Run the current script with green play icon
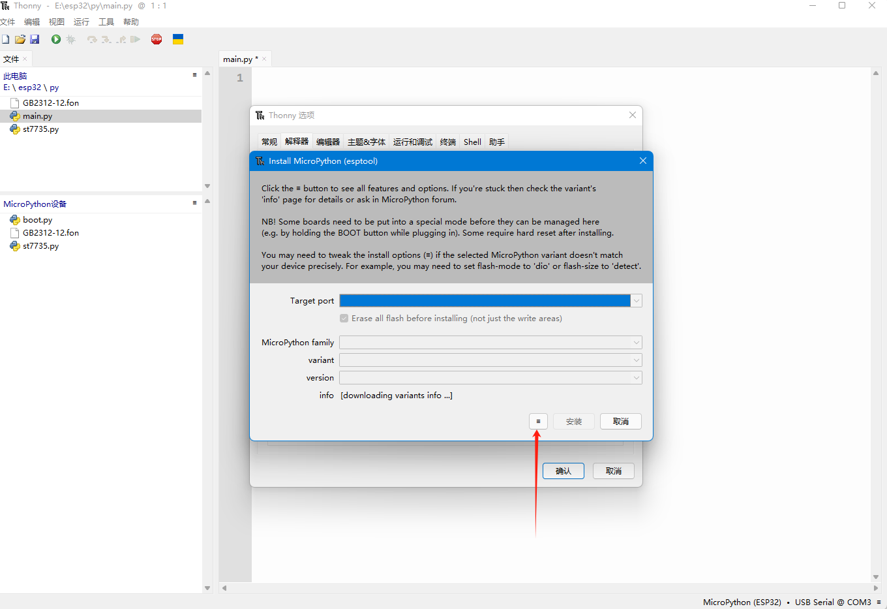The width and height of the screenshot is (887, 609). (56, 39)
